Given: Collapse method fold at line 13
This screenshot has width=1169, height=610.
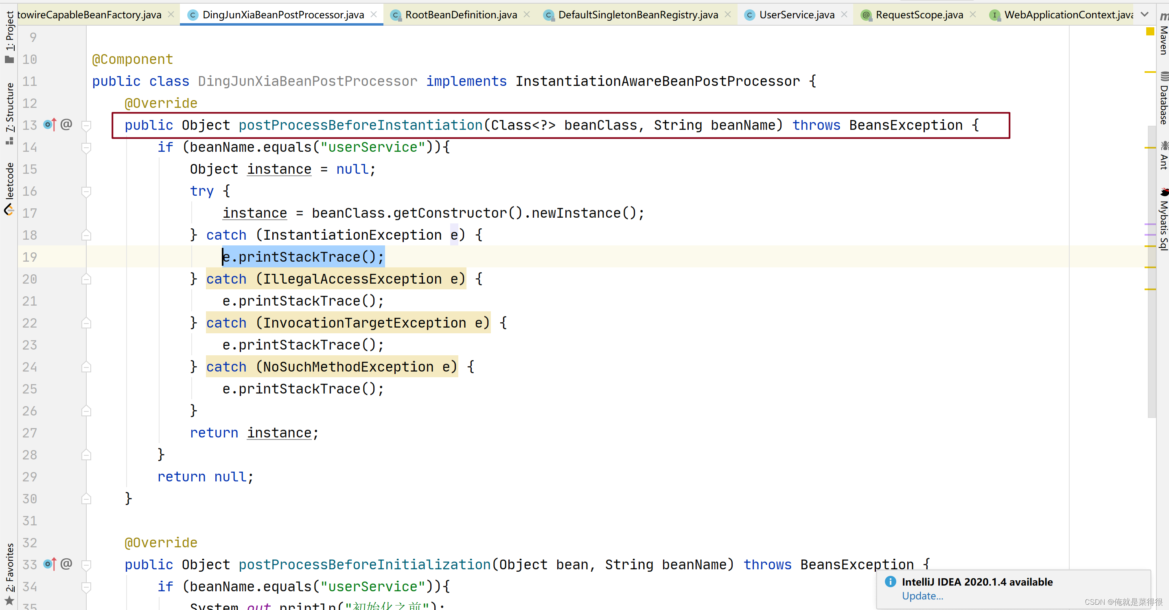Looking at the screenshot, I should 86,126.
